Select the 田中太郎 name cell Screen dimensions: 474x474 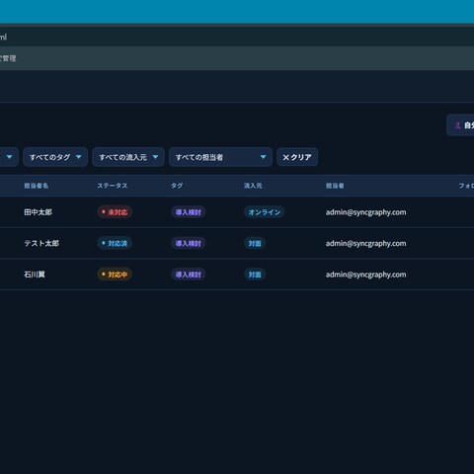tap(38, 212)
